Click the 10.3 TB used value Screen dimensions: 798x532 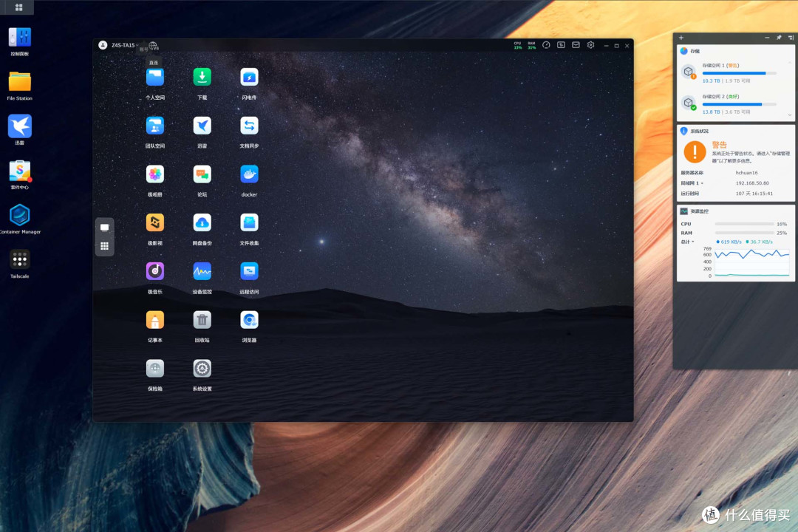[x=711, y=81]
